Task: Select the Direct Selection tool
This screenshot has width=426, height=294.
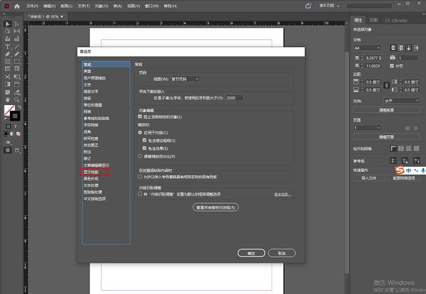Action: pyautogui.click(x=16, y=24)
